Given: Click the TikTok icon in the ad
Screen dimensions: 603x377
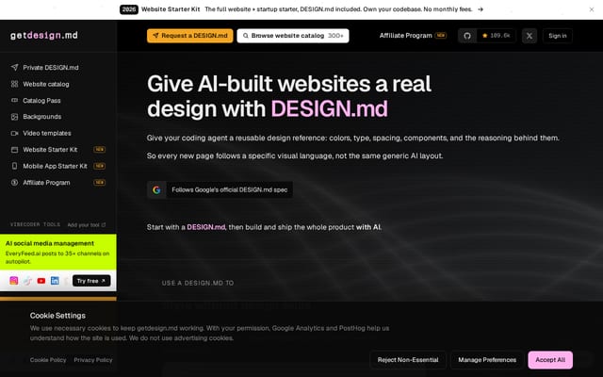Looking at the screenshot, I should click(x=27, y=281).
